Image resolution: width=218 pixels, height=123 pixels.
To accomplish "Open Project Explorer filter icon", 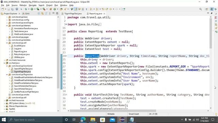I will (x=46, y=14).
